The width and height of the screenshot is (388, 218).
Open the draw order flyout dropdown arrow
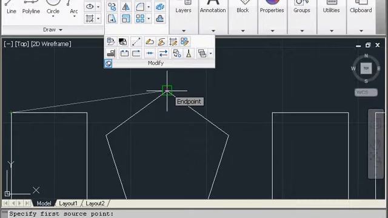tap(210, 53)
